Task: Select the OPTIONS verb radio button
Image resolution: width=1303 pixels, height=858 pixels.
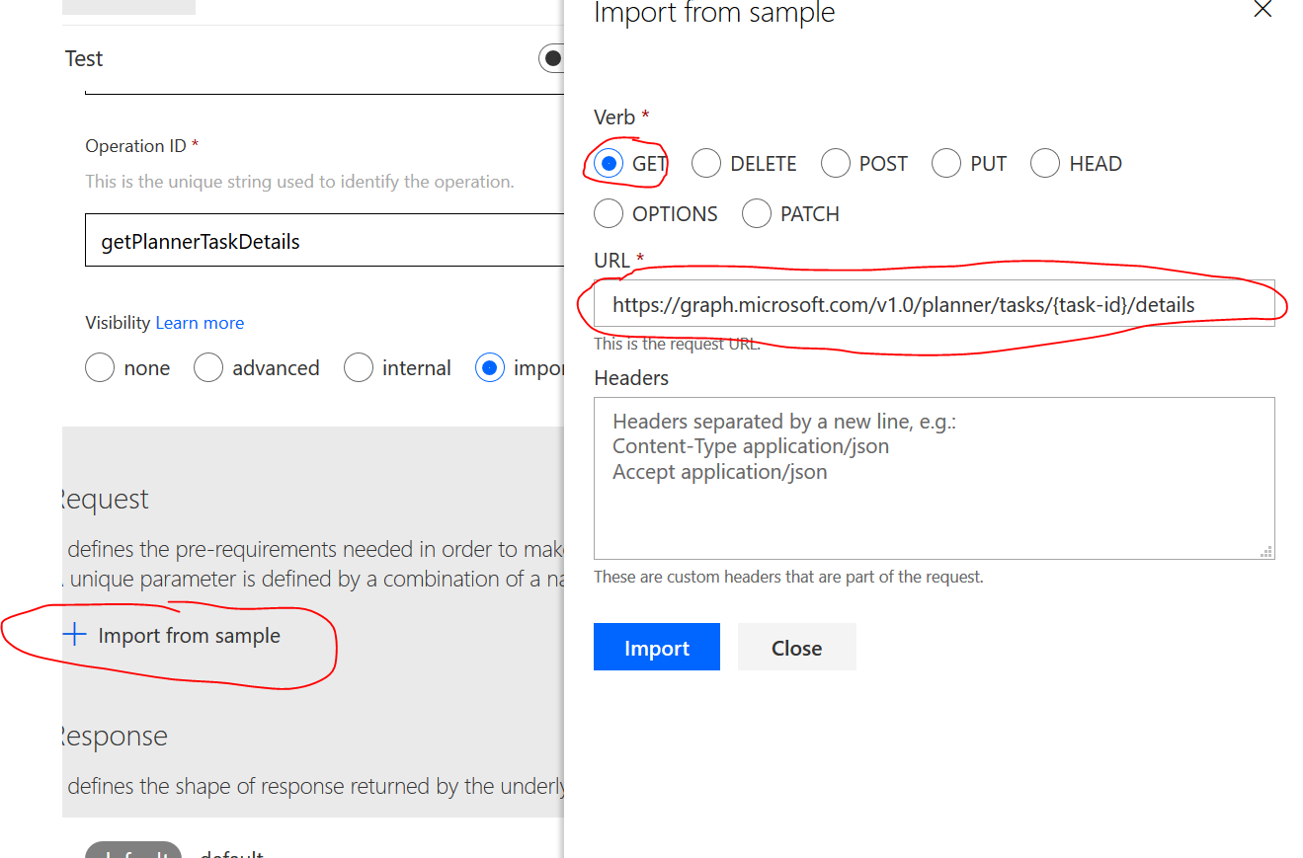Action: (610, 214)
